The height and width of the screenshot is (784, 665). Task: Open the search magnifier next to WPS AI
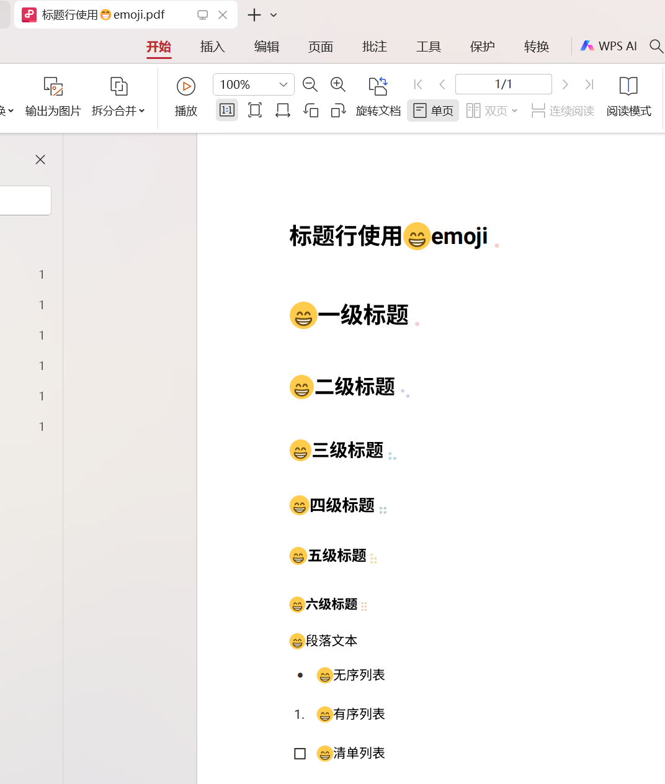coord(656,47)
